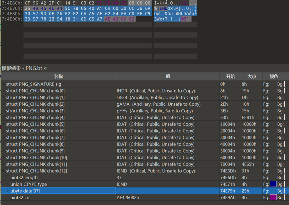Expand the union CTYPE type node
289x205 pixels.
(x=8, y=184)
